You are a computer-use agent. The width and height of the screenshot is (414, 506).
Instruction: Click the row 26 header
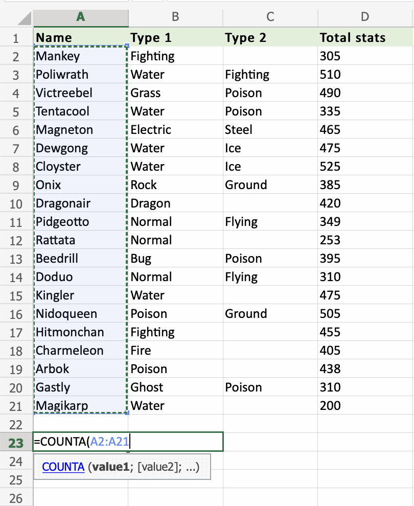[16, 498]
